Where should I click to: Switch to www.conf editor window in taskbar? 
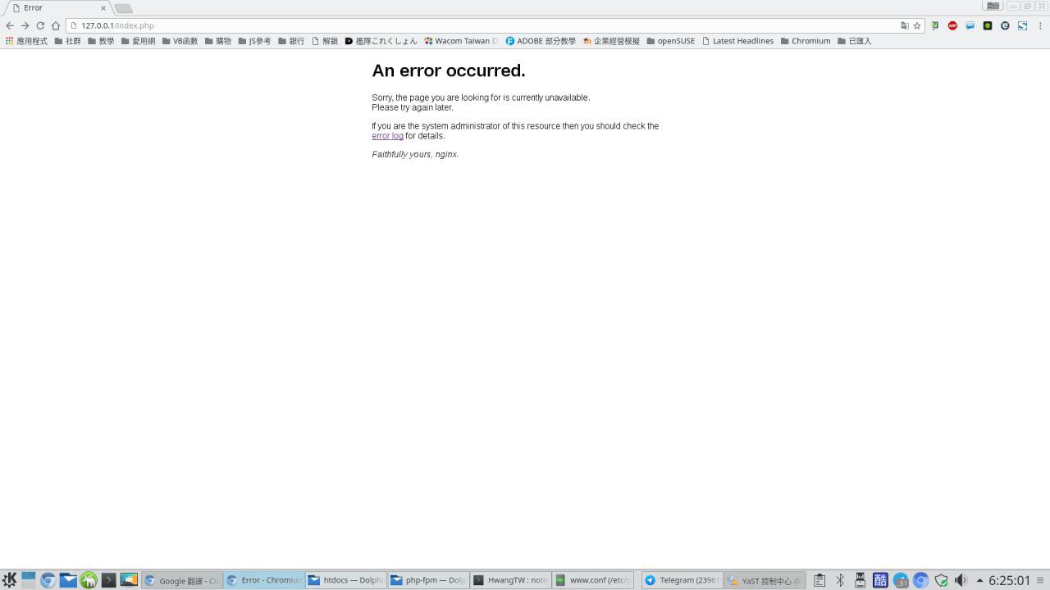593,580
